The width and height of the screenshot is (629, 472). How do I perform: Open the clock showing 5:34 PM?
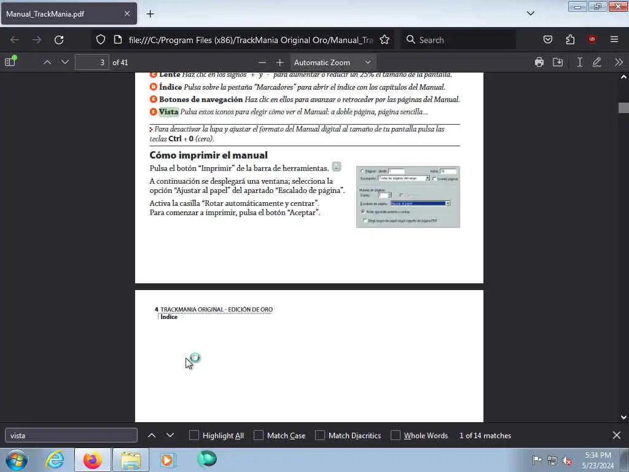(x=598, y=460)
